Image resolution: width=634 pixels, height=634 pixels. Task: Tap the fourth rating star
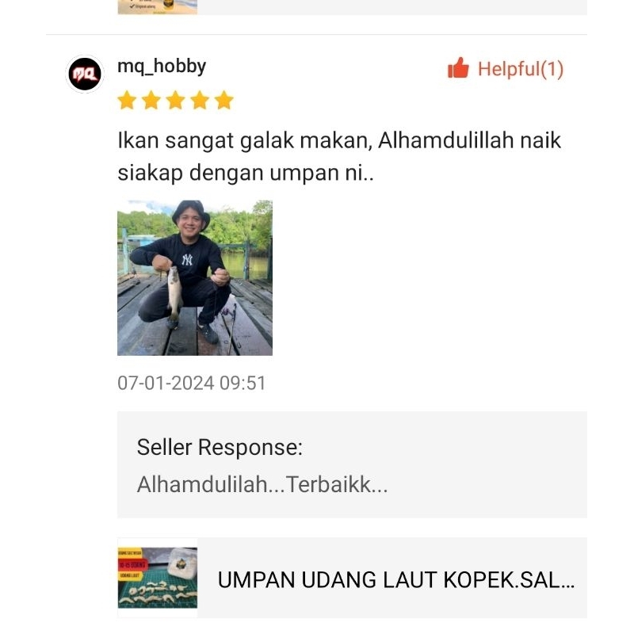click(200, 101)
